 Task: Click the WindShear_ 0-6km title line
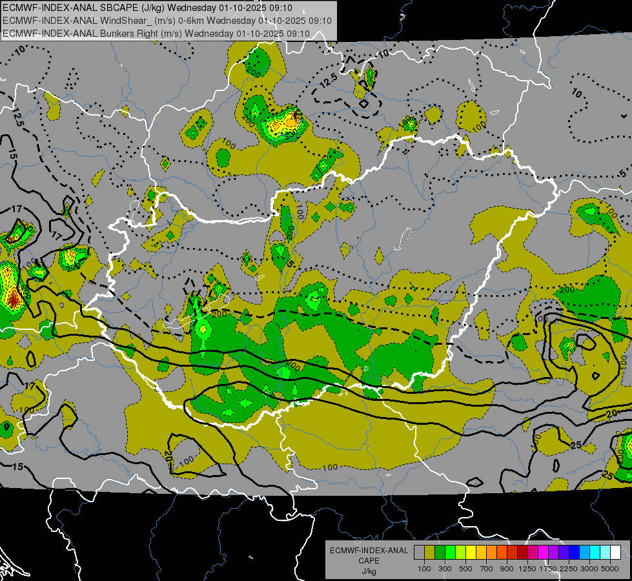pos(167,21)
